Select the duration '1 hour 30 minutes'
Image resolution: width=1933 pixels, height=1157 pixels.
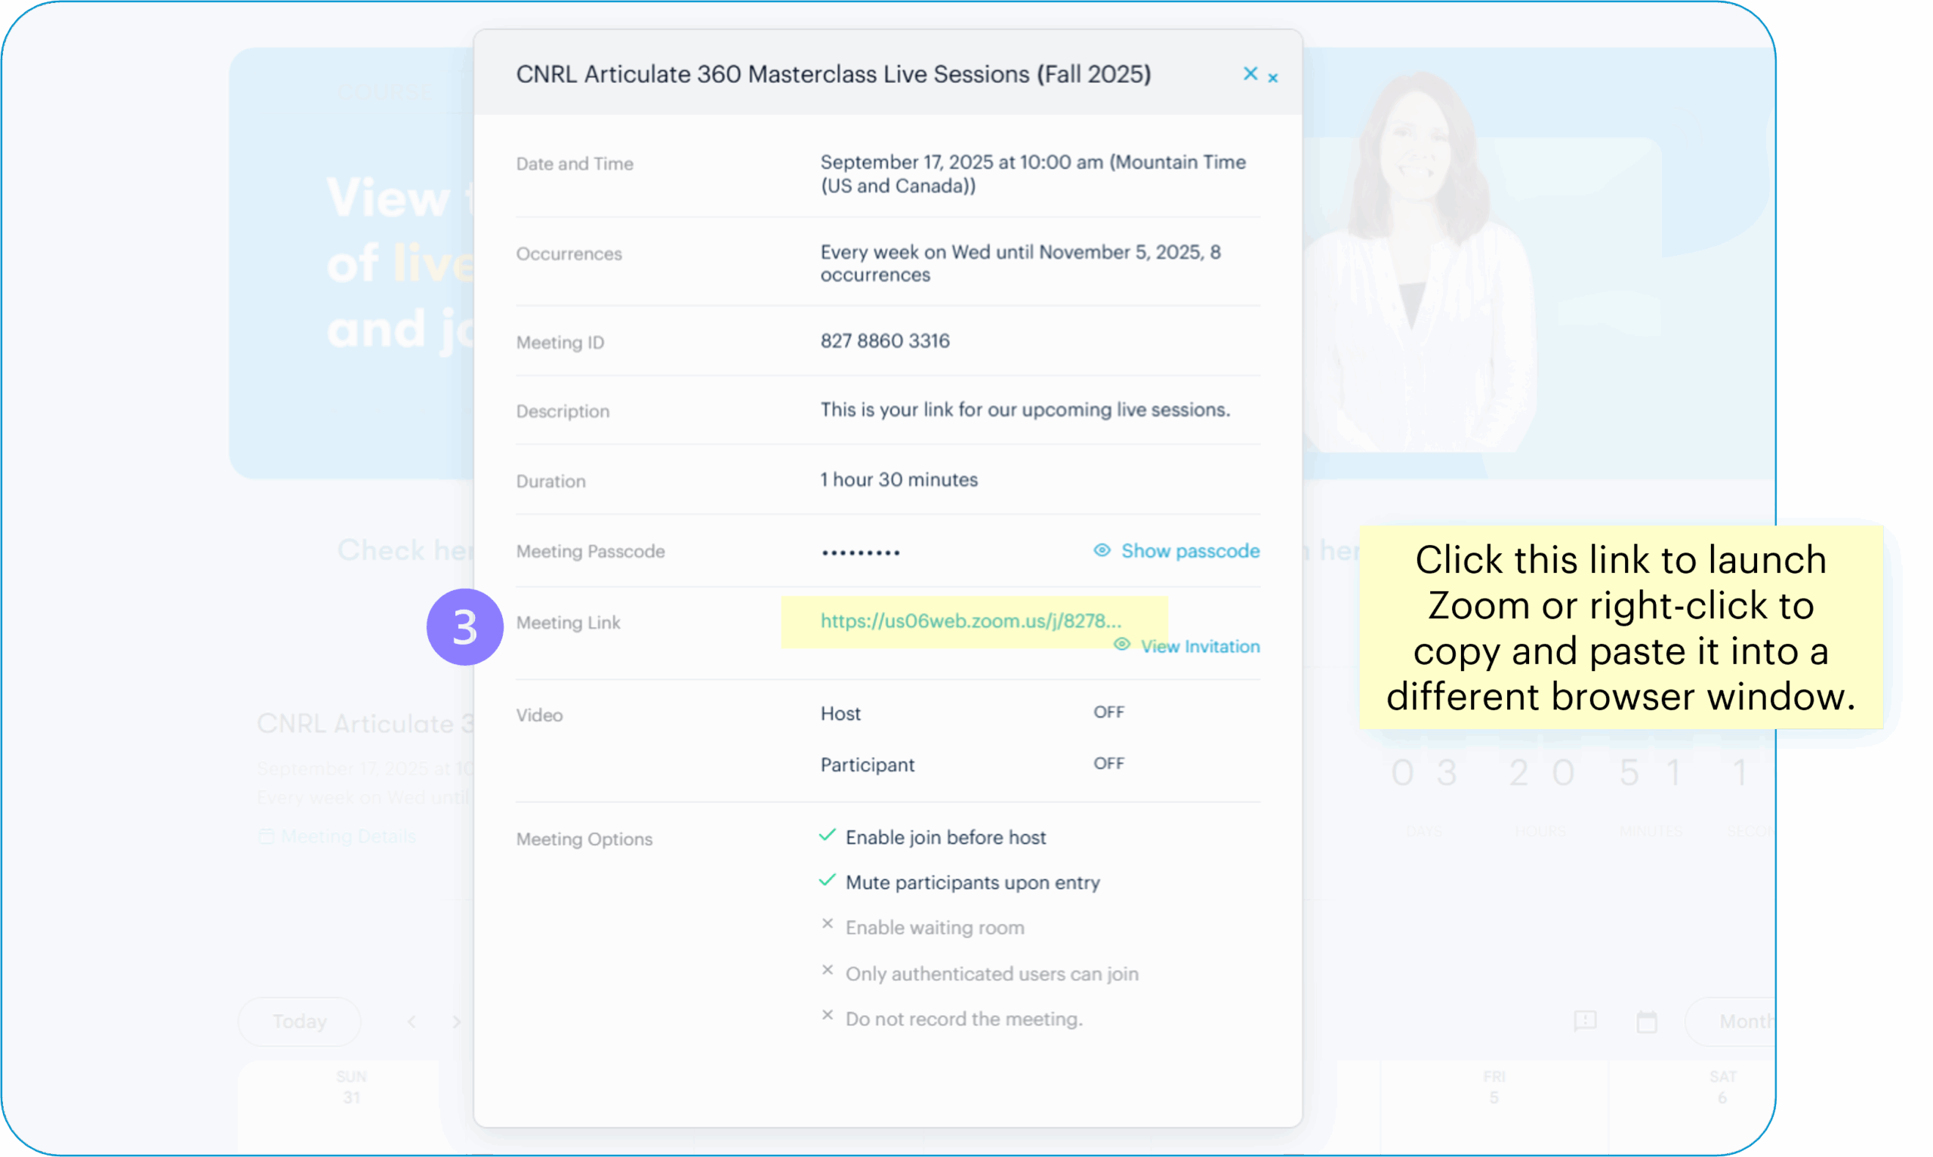tap(899, 479)
